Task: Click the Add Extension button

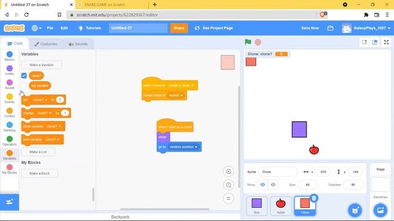Action: pyautogui.click(x=10, y=202)
